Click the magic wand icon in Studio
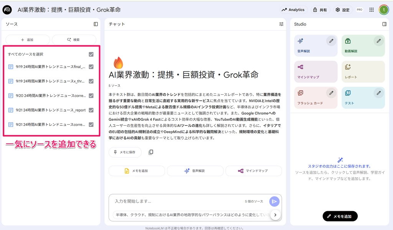393x230 pixels. [x=340, y=160]
